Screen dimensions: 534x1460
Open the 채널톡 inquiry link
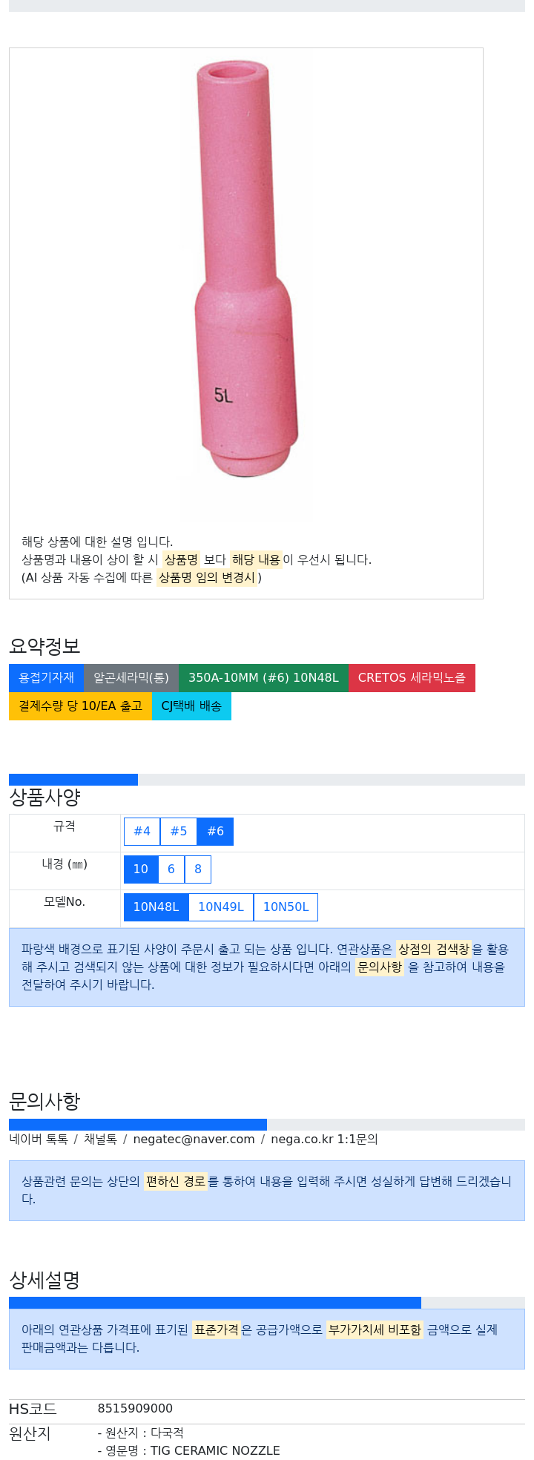click(100, 1139)
